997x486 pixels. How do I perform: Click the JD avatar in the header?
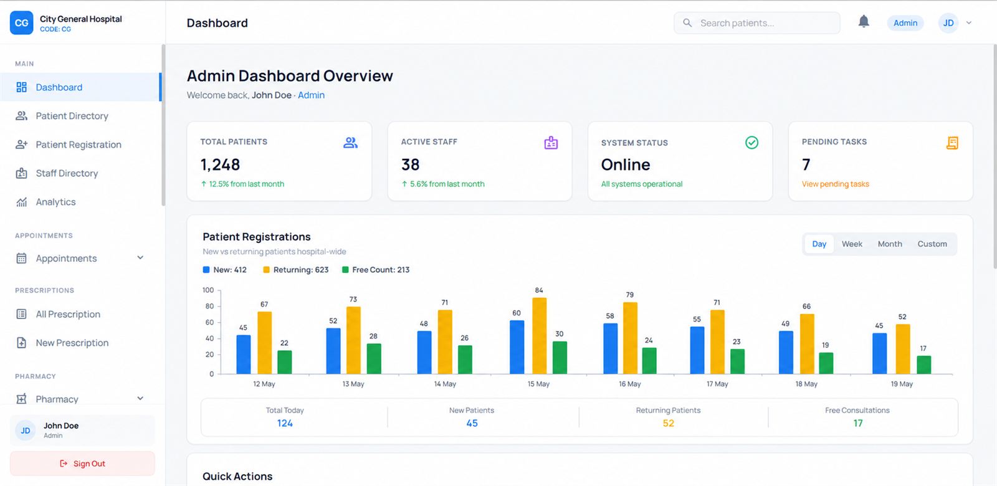[948, 23]
